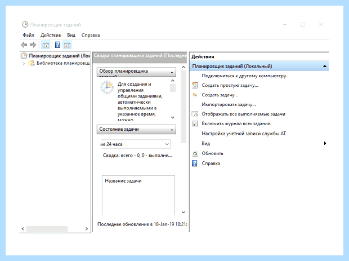Click the Создать простую задачу icon
349x261 pixels.
(195, 85)
